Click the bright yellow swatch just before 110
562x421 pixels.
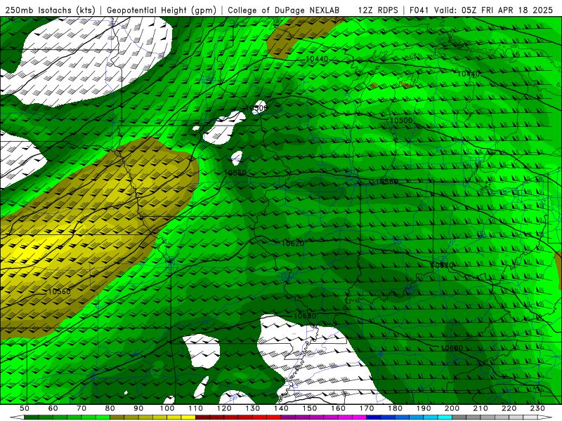[188, 417]
